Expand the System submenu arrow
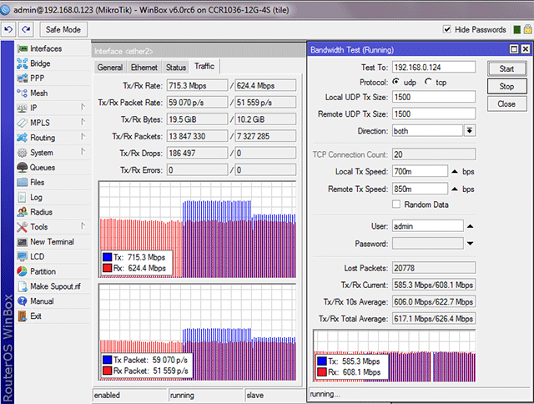Viewport: 534px width, 404px height. [x=83, y=152]
